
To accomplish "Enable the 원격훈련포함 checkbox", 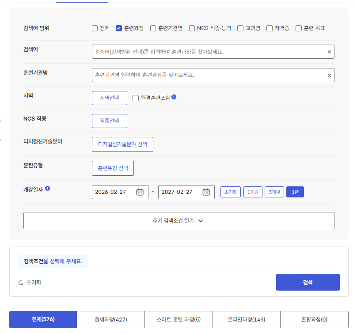I will click(x=136, y=98).
